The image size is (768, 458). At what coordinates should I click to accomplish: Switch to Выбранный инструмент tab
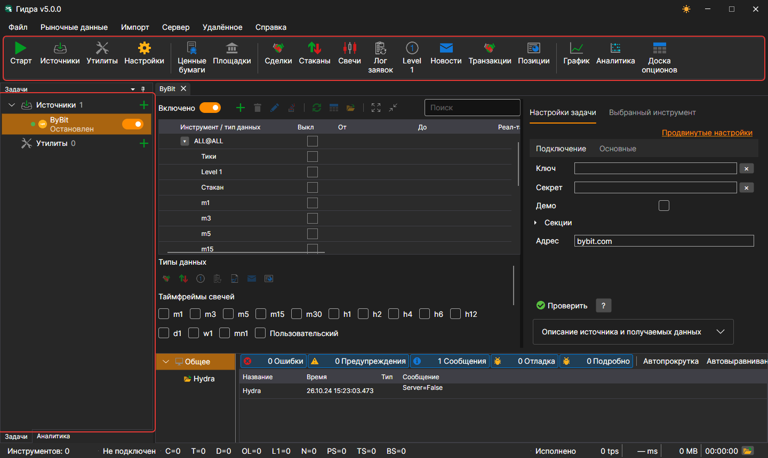tap(652, 112)
